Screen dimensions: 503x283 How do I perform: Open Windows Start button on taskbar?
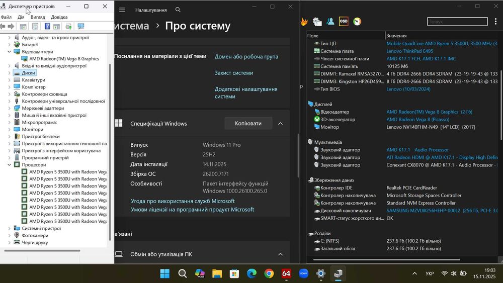[x=165, y=273]
